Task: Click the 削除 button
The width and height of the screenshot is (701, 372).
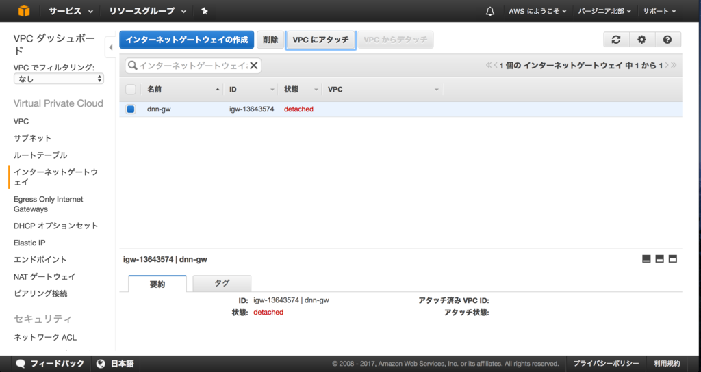Action: [270, 40]
